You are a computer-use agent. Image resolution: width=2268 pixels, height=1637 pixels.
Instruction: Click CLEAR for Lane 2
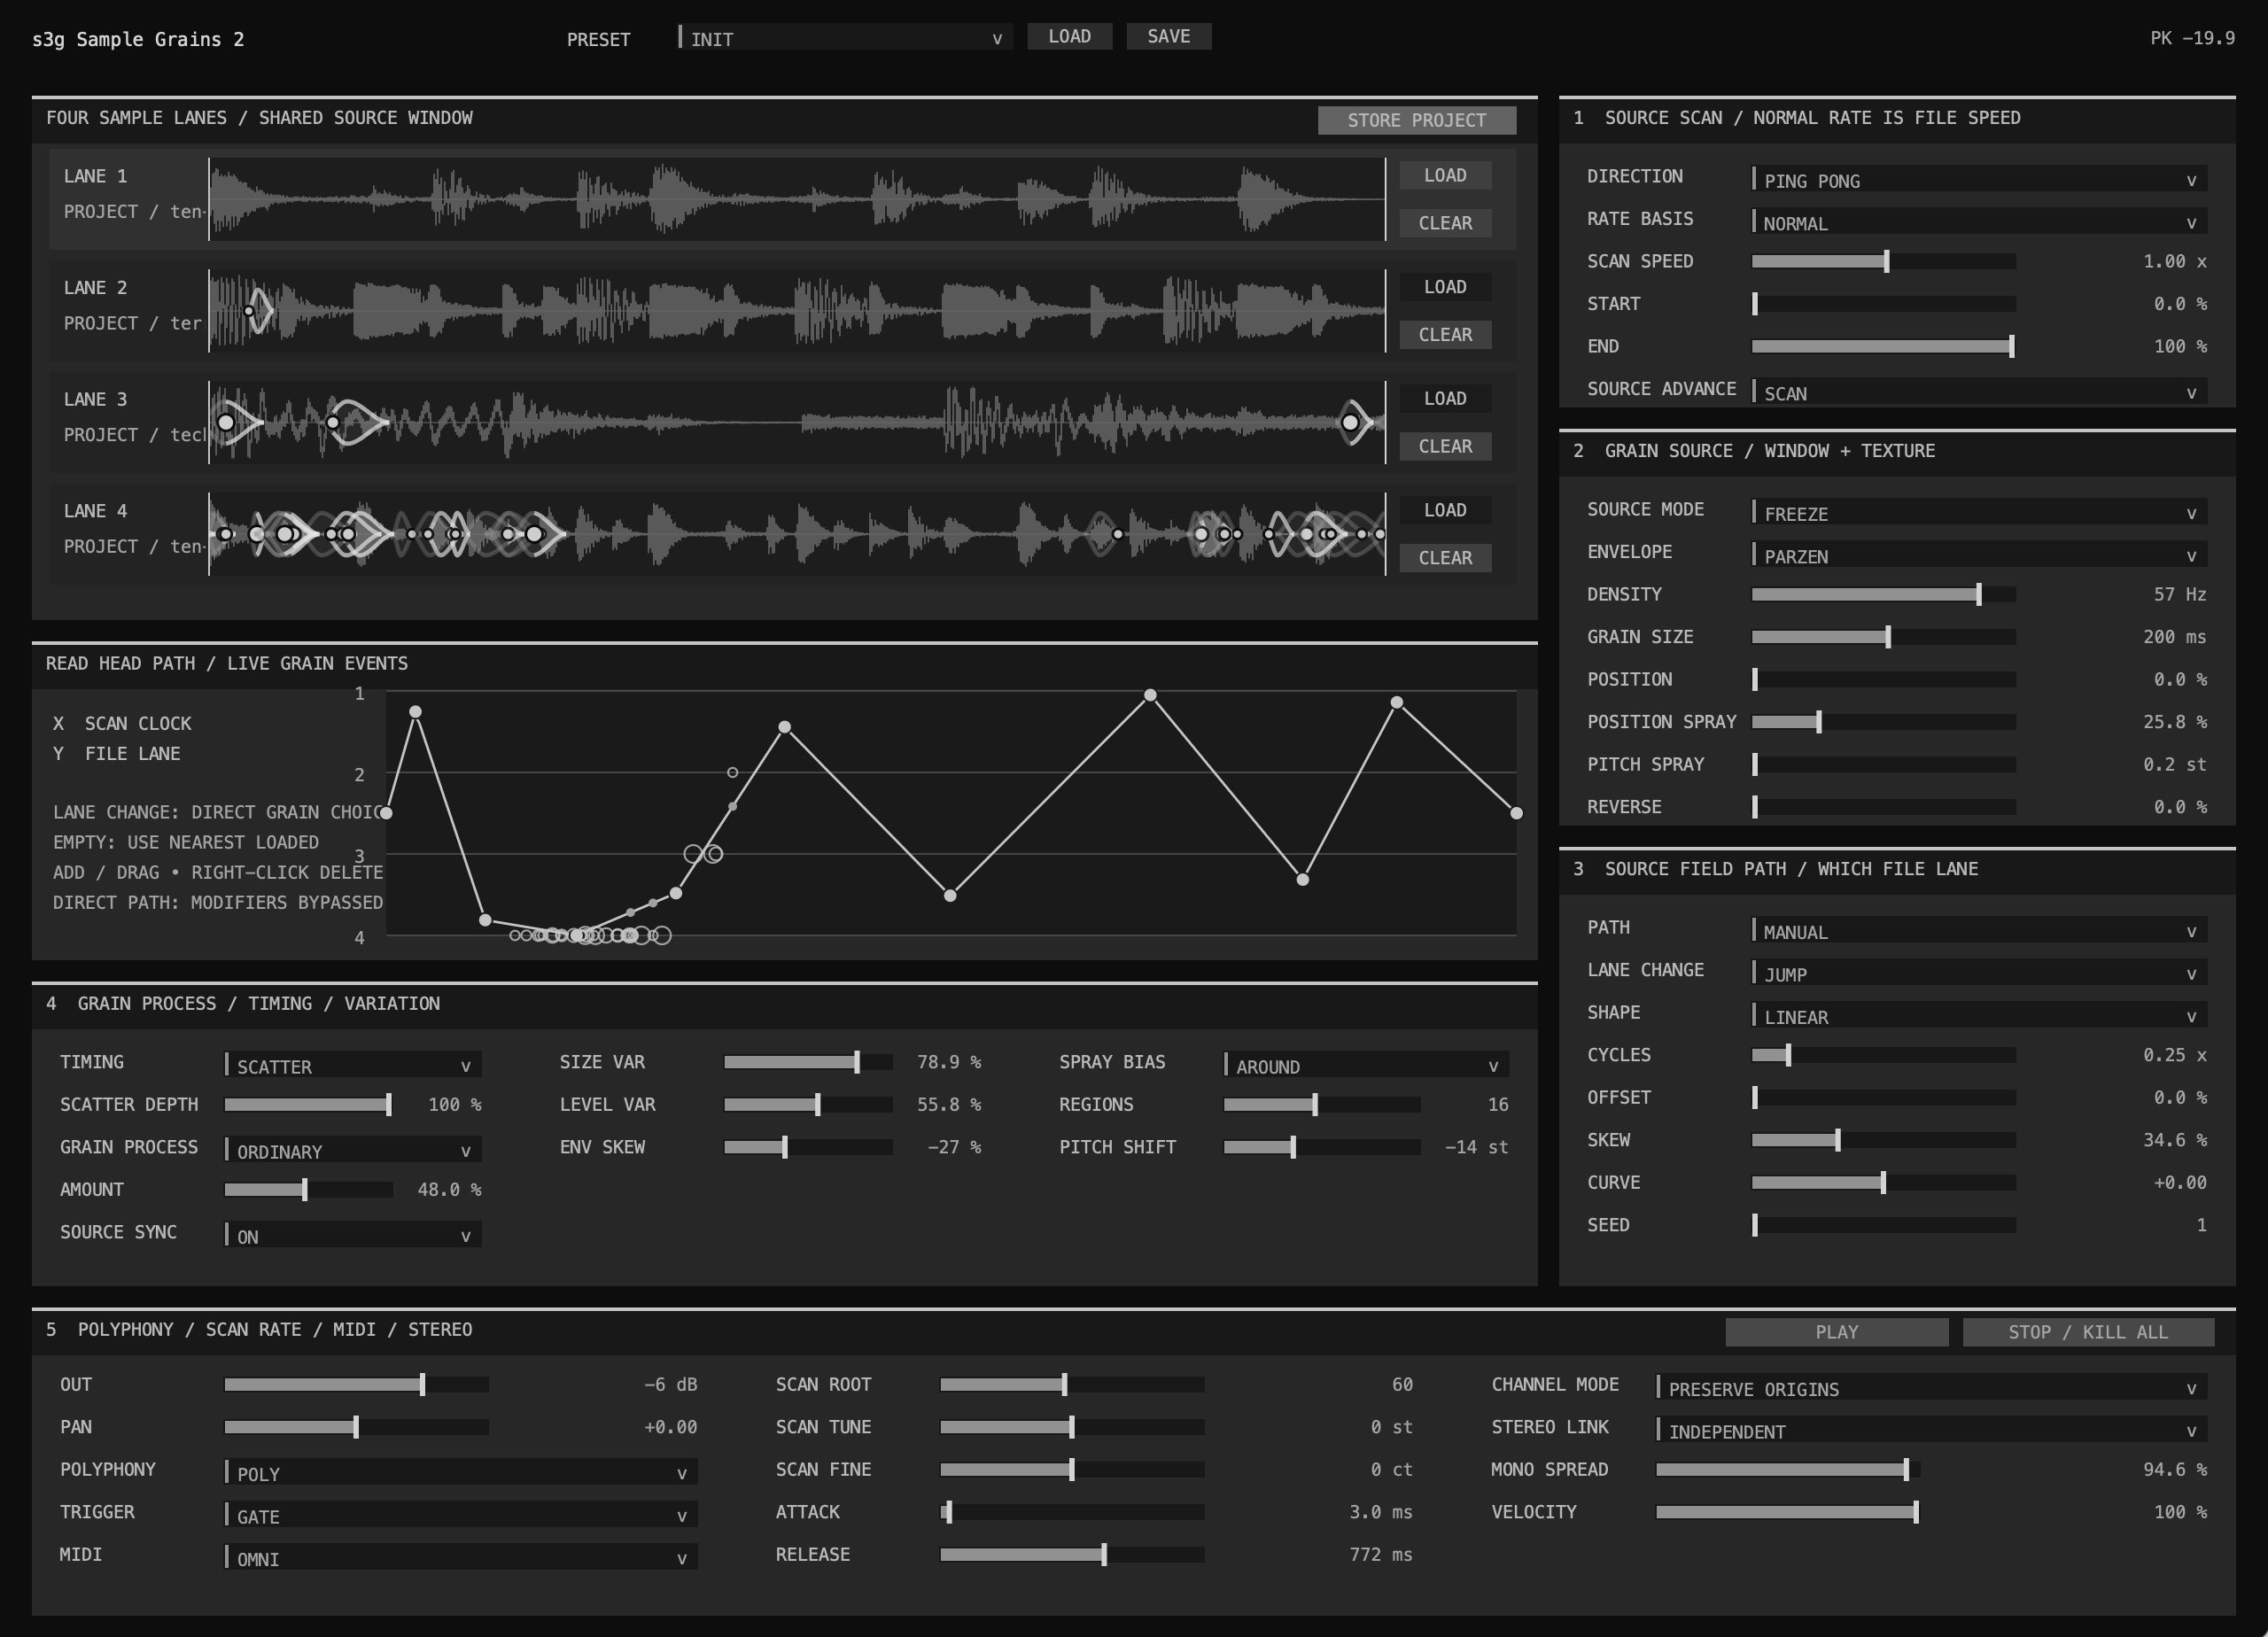[1445, 335]
